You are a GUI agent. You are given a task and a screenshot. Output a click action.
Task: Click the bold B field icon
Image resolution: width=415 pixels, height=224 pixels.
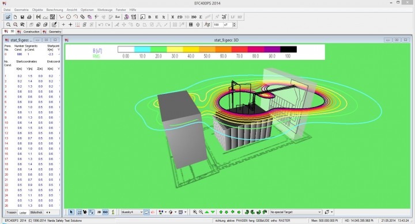[x=149, y=17]
